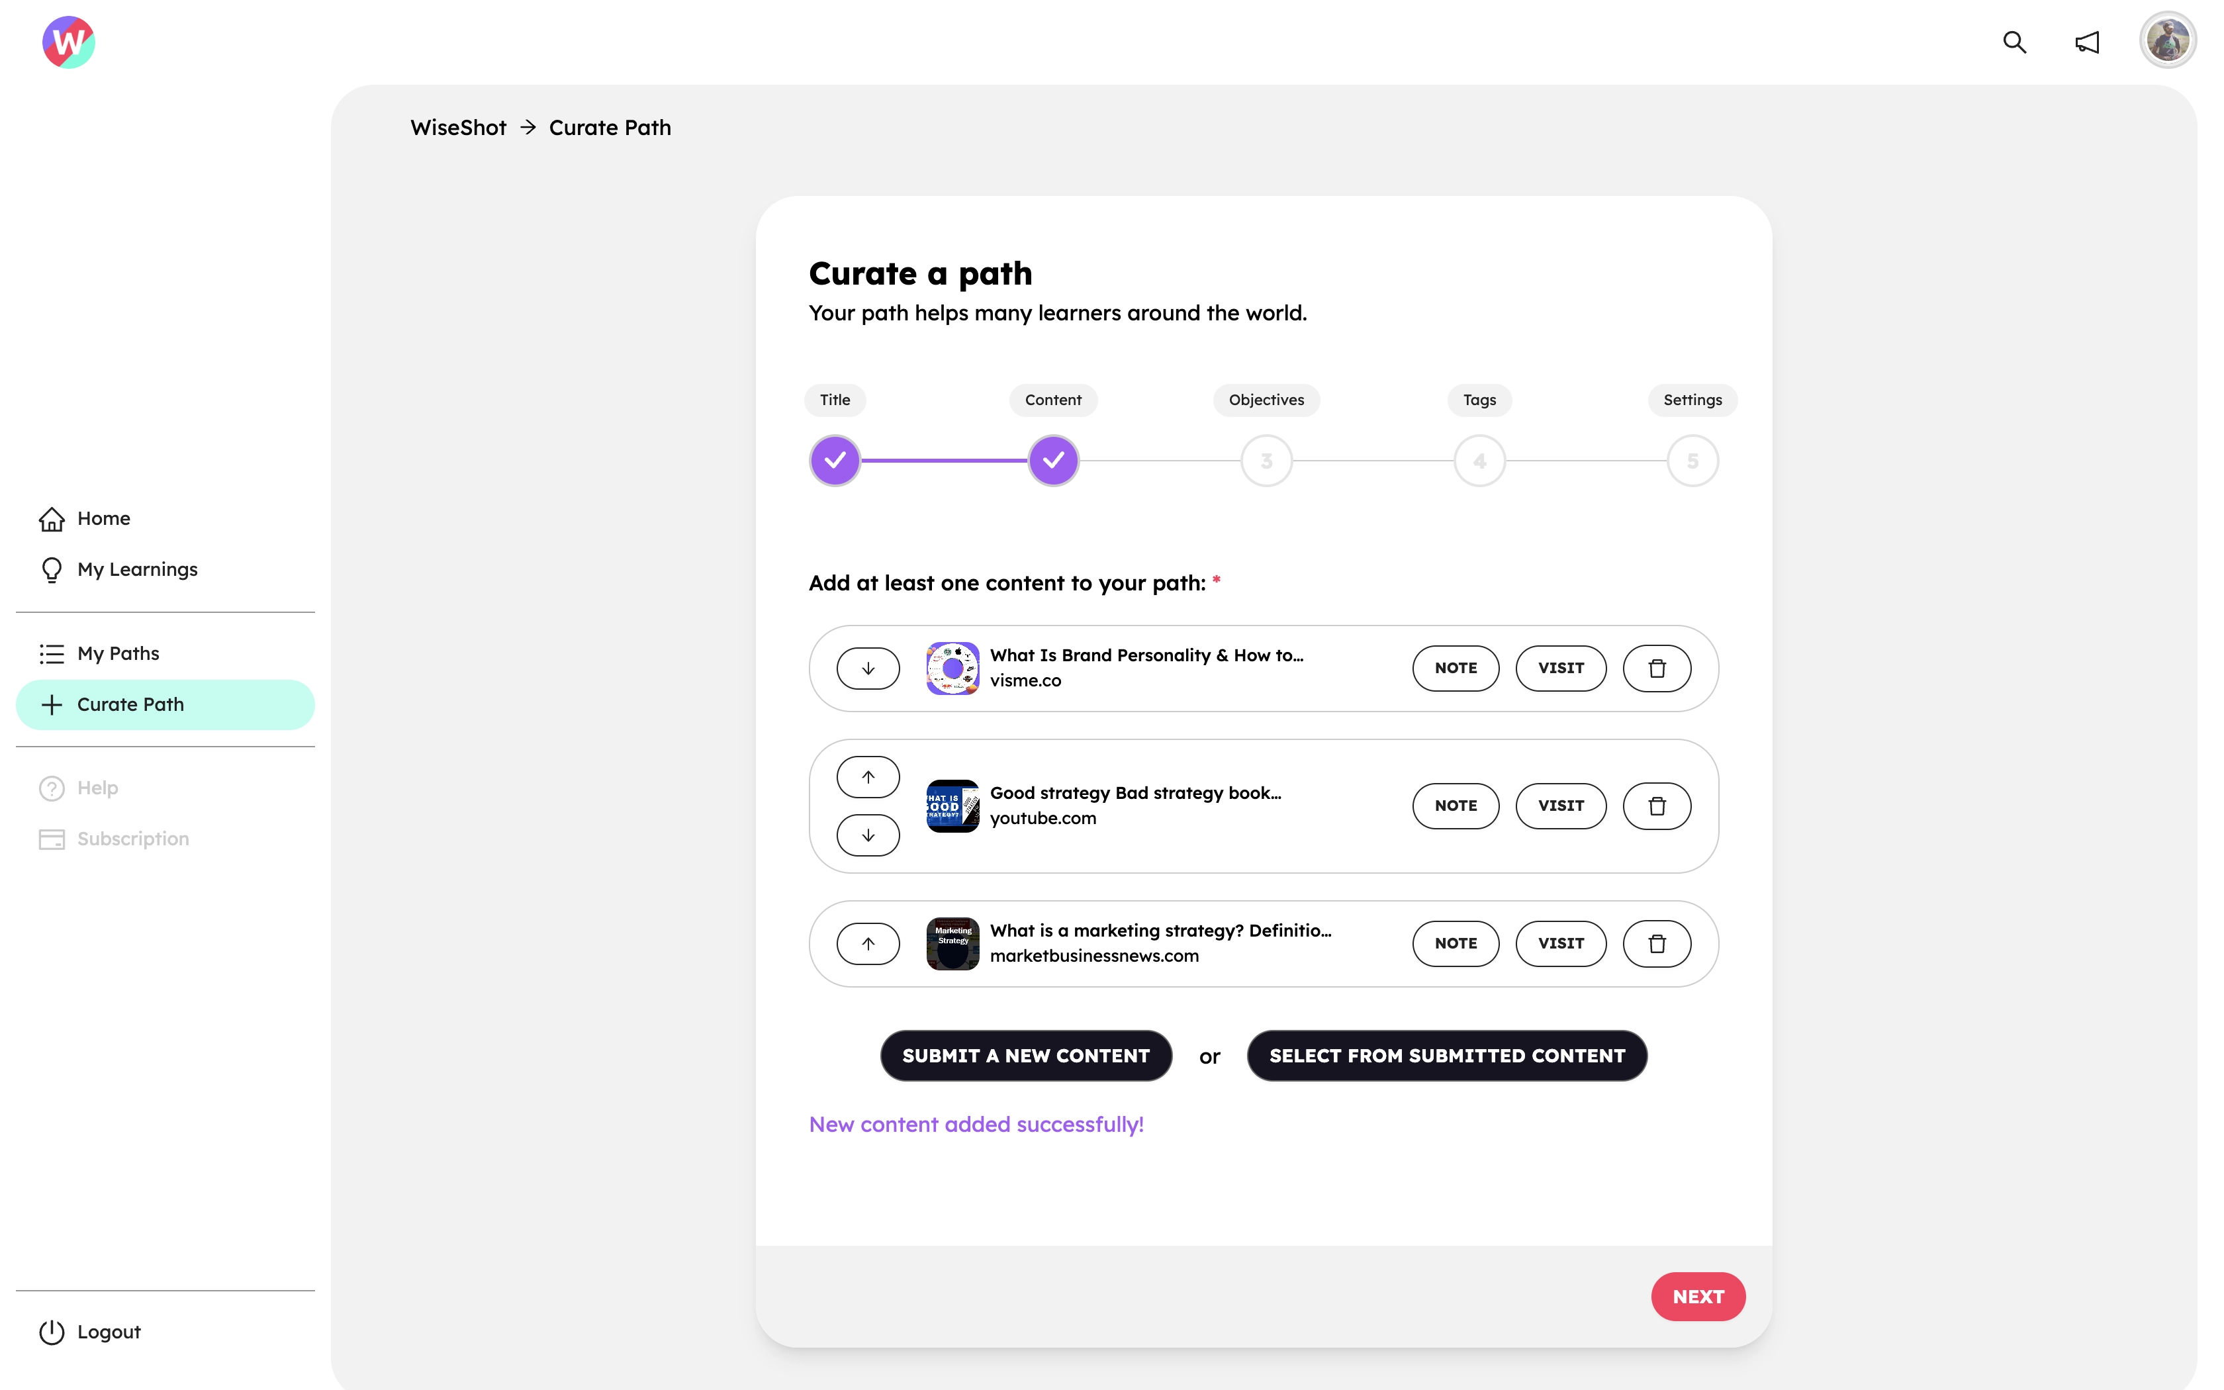Click the user profile avatar icon
Screen dimensions: 2224x1390
tap(2166, 40)
